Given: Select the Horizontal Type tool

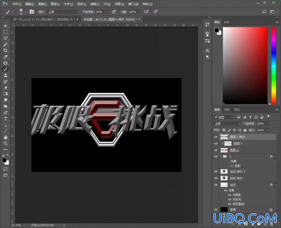Looking at the screenshot, I should (5, 119).
